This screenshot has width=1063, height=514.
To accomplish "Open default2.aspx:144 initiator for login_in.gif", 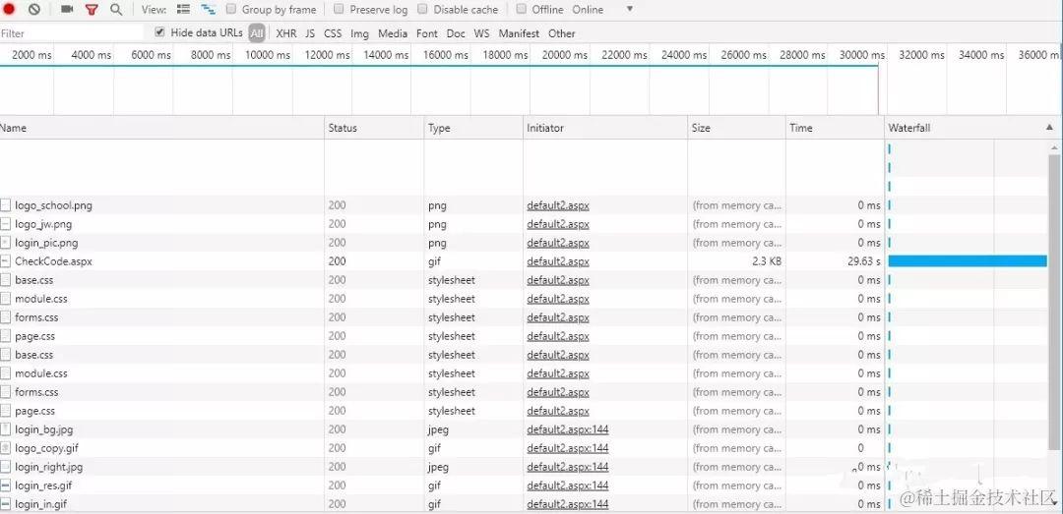I will coord(568,504).
